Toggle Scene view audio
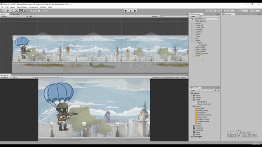 [27, 16]
